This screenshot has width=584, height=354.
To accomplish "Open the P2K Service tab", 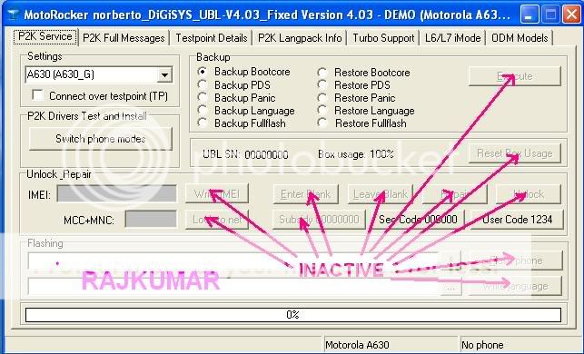I will [45, 37].
